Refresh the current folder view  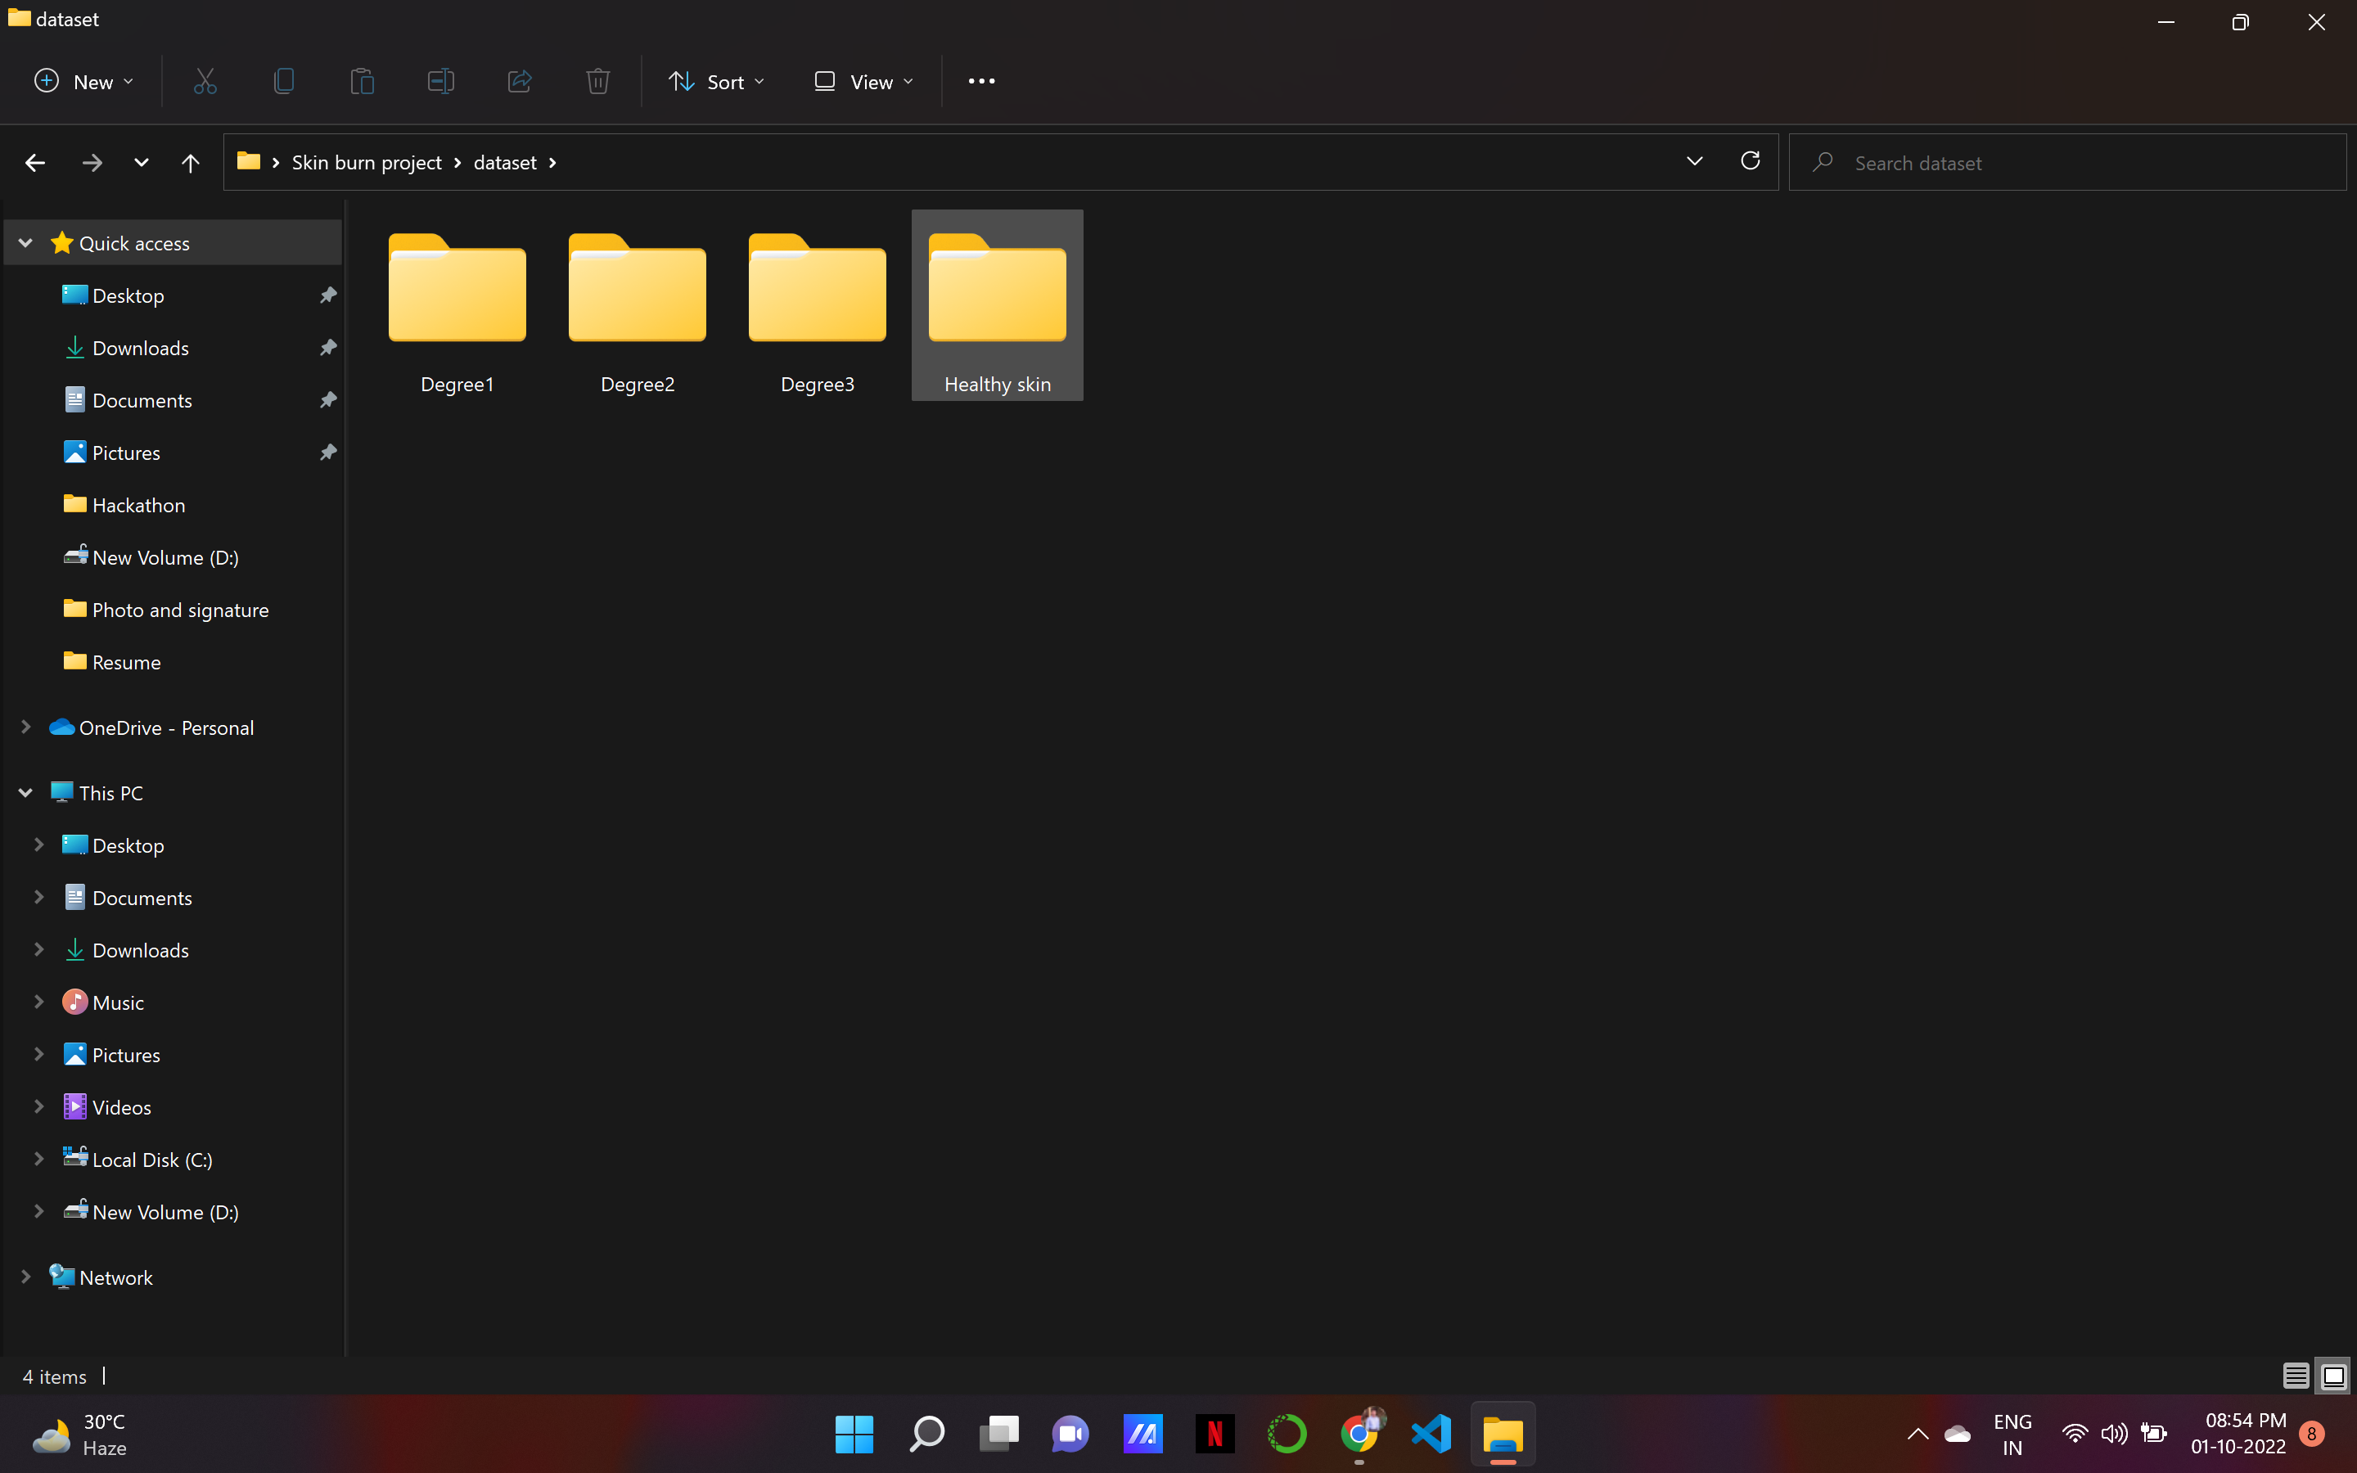tap(1751, 162)
